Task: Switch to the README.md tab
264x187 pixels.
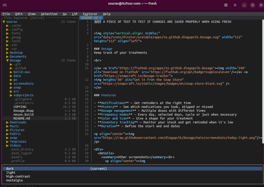Action: click(x=89, y=18)
